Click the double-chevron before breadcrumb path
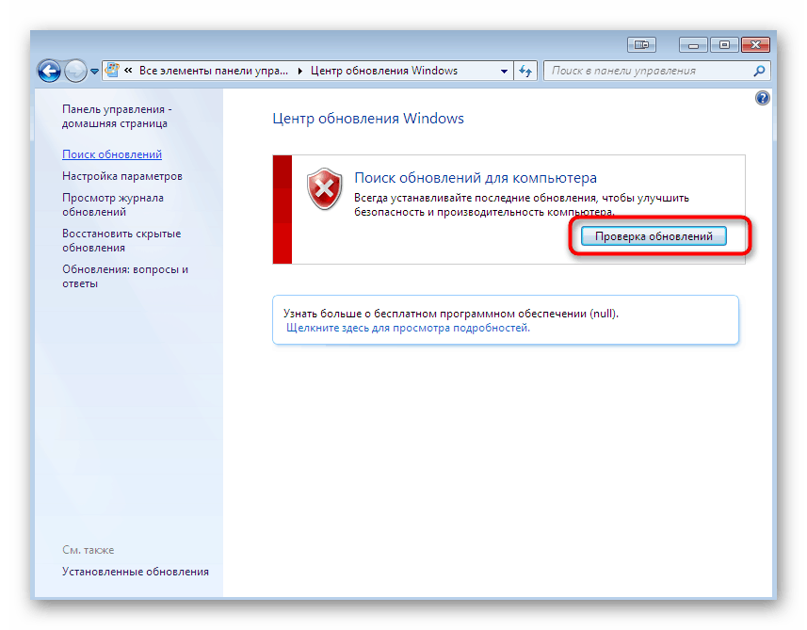Image resolution: width=807 pixels, height=630 pixels. pyautogui.click(x=128, y=70)
